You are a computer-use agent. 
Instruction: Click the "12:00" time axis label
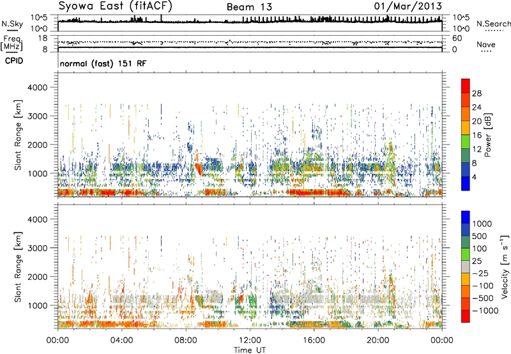pos(250,341)
